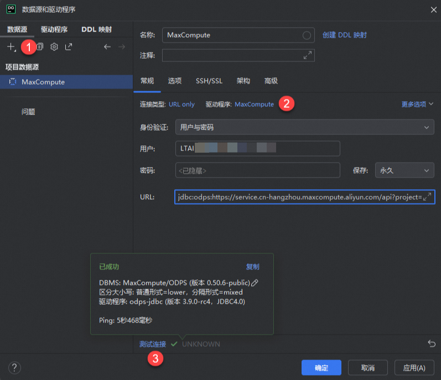Expand the URL field editor icon
Screen dimensions: 441x380
pyautogui.click(x=427, y=197)
